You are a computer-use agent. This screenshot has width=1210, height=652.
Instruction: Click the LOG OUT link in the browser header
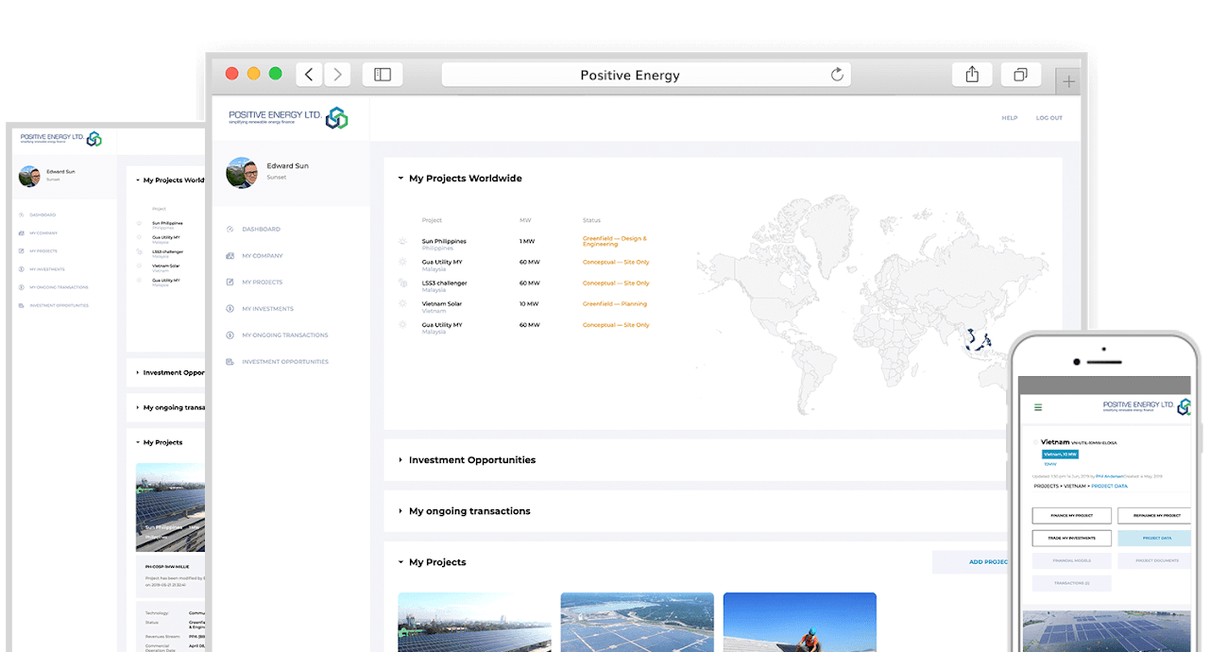pyautogui.click(x=1049, y=118)
